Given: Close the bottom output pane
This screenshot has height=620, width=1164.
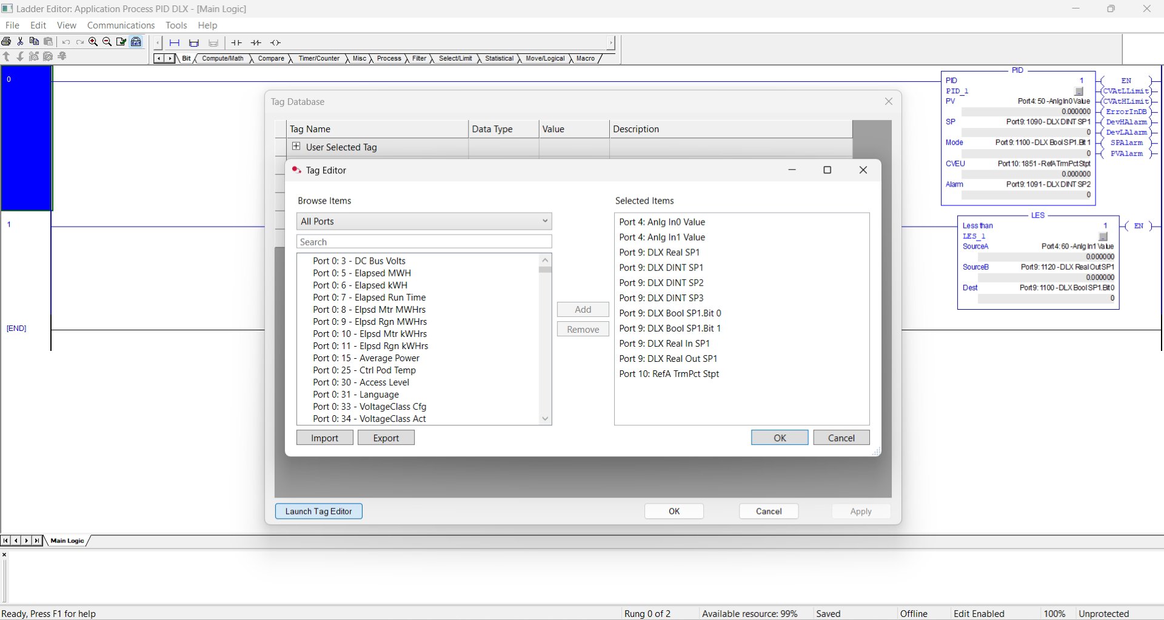Looking at the screenshot, I should [x=4, y=555].
